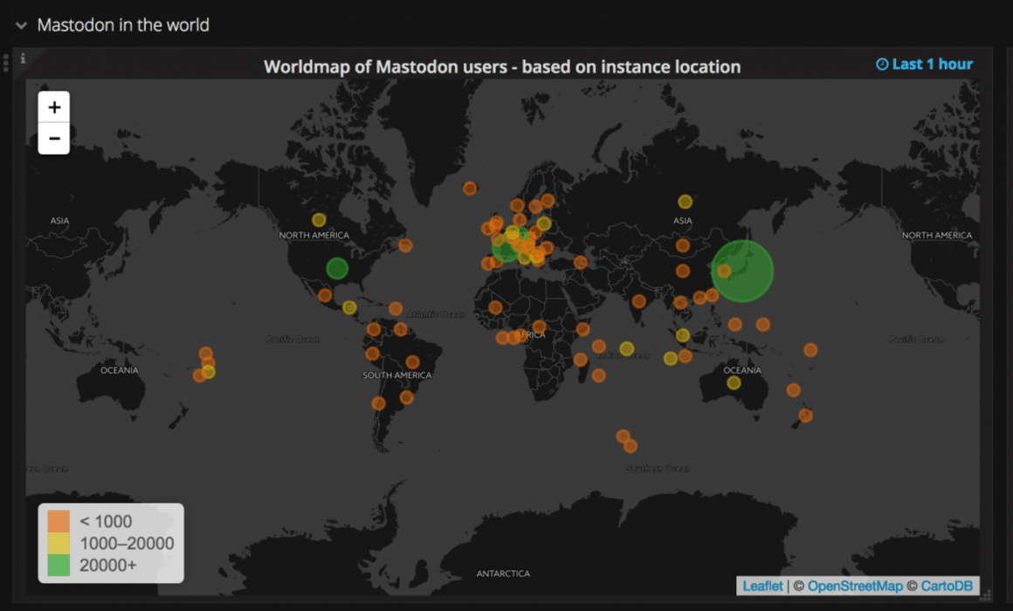Select the orange circle over Turkey
This screenshot has height=611, width=1013.
580,262
